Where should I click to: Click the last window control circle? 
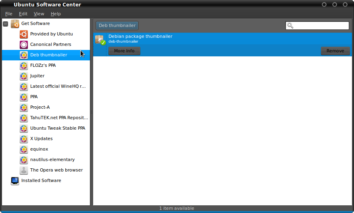tap(345, 4)
